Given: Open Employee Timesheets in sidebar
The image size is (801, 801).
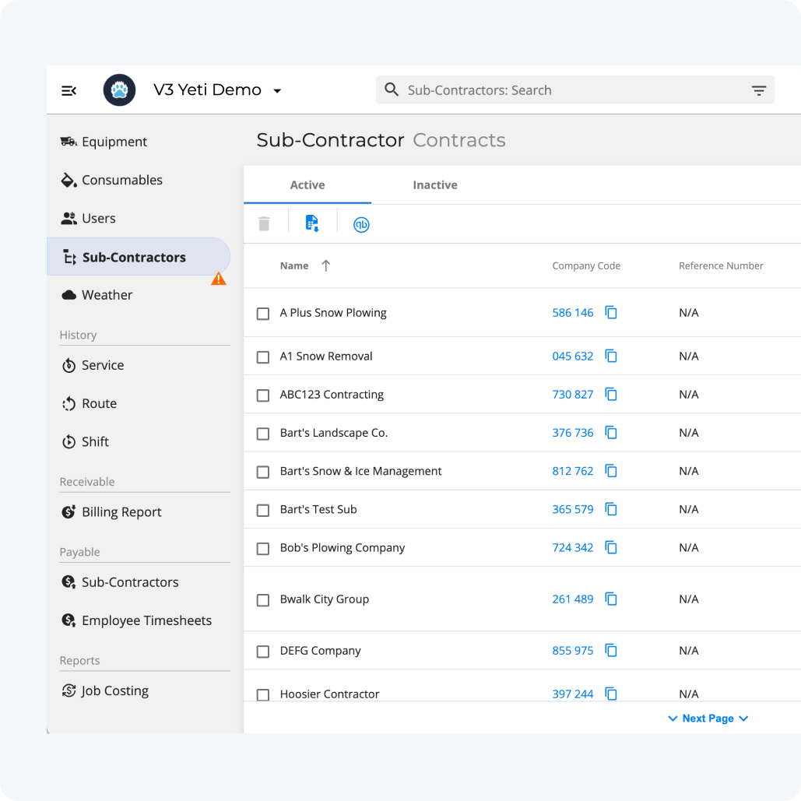Looking at the screenshot, I should [136, 620].
